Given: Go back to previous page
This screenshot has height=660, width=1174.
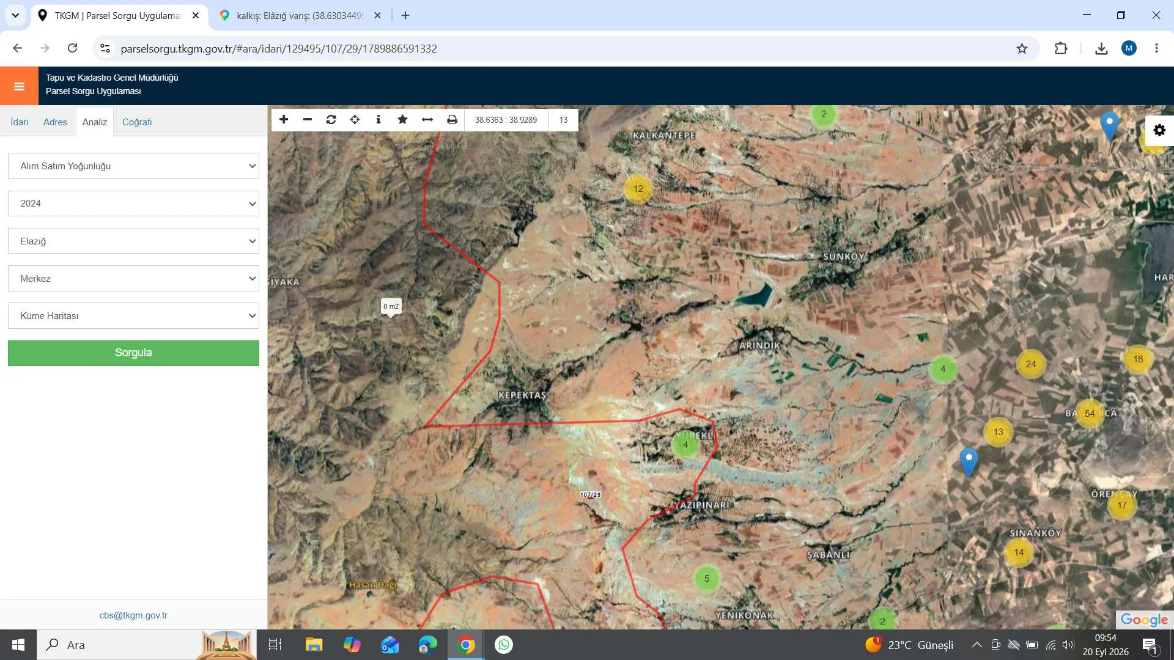Looking at the screenshot, I should [x=17, y=48].
